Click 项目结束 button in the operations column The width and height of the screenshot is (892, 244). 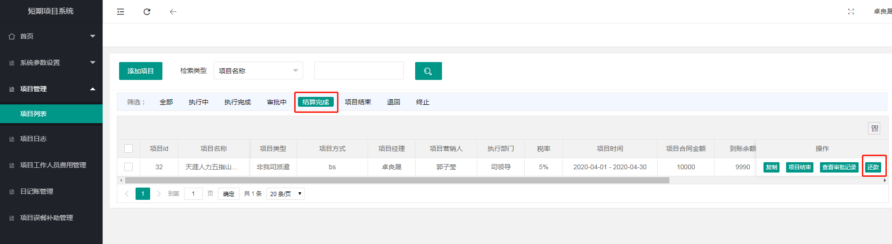(800, 167)
